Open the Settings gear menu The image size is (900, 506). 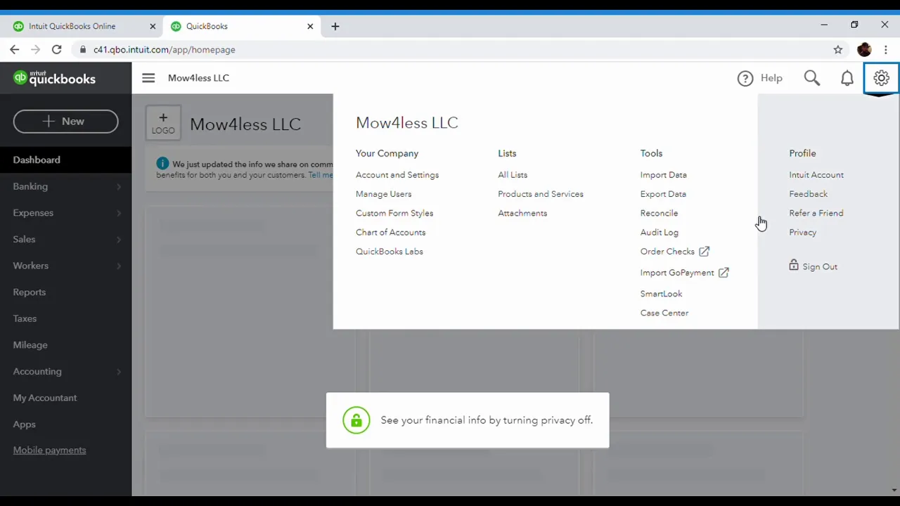coord(881,78)
